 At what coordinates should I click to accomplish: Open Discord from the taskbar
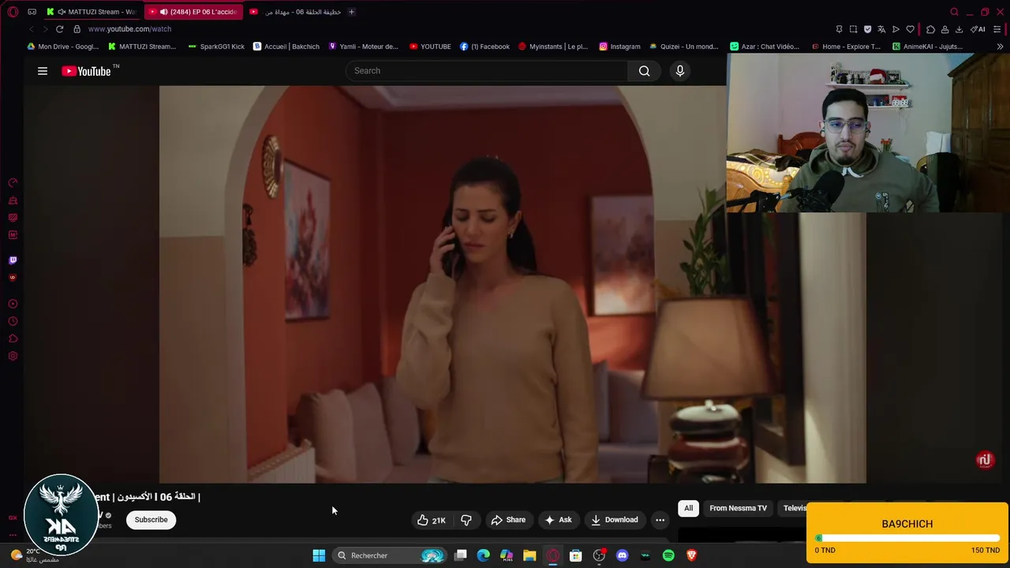click(x=622, y=555)
